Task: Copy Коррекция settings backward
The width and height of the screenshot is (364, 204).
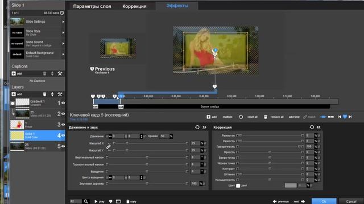Action: (x=318, y=127)
